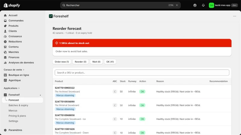
Task: Click the C class badge for Minimal Snowboard
Action: coord(115,105)
